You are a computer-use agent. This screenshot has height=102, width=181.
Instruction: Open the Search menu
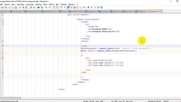tap(7, 5)
